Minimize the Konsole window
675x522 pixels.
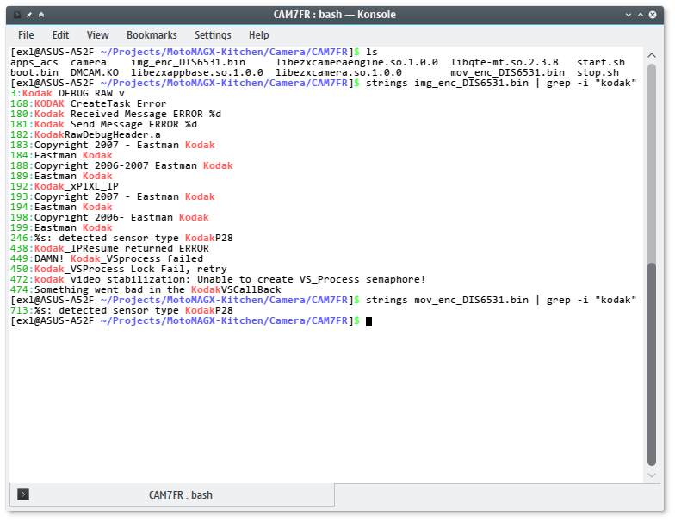click(x=629, y=15)
